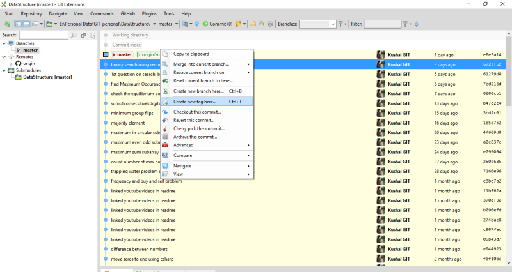Open the Compare submenu
Viewport: 512px width, 272px height.
coord(207,155)
